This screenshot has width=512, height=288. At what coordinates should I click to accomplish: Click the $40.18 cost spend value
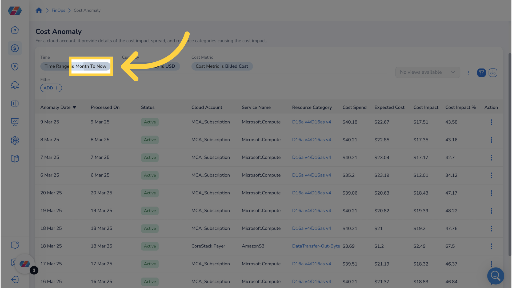[350, 122]
